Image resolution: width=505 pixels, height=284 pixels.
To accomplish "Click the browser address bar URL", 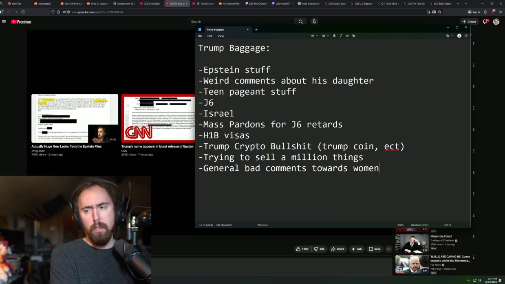I will (97, 12).
